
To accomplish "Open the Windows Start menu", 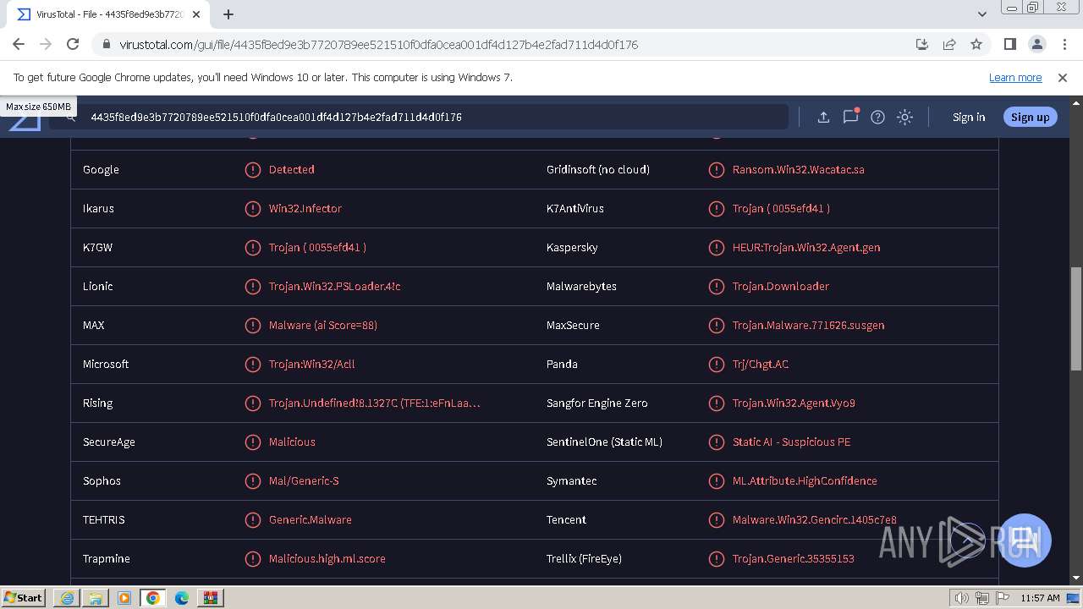I will 24,597.
